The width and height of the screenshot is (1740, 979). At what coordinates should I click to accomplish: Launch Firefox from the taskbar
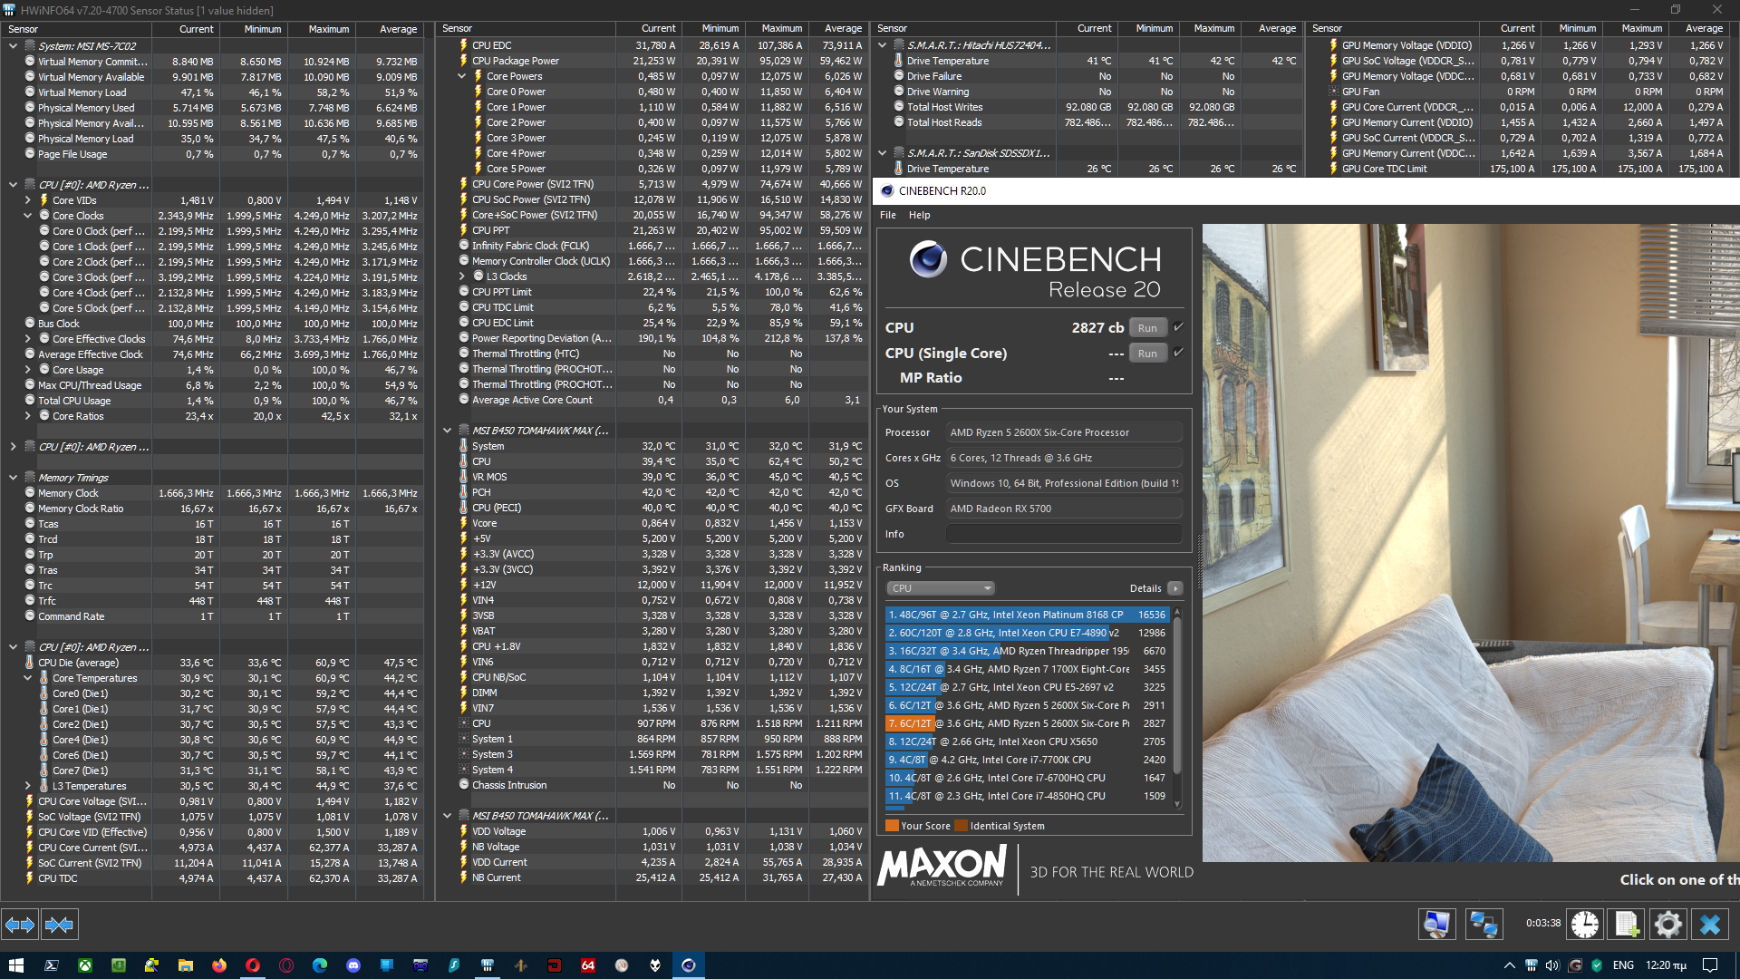(218, 965)
